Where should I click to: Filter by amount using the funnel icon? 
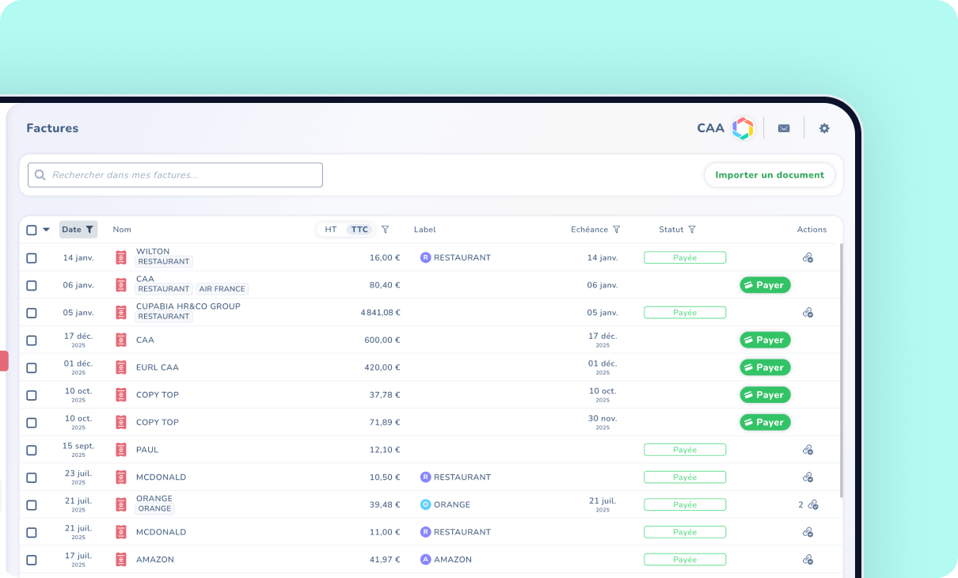point(386,230)
